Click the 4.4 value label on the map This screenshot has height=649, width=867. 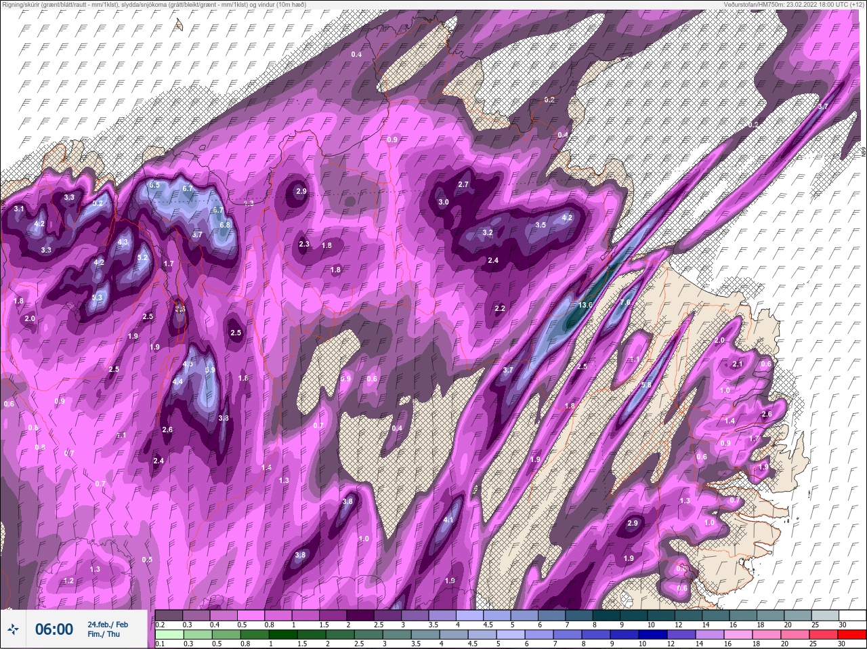pos(178,381)
